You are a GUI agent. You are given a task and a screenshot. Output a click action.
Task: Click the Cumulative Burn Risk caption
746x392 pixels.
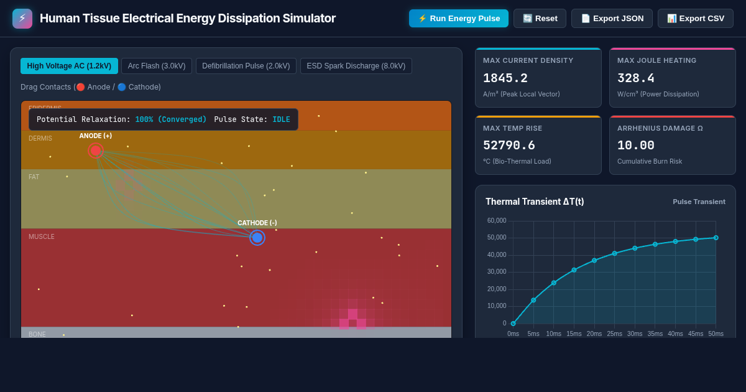click(650, 161)
